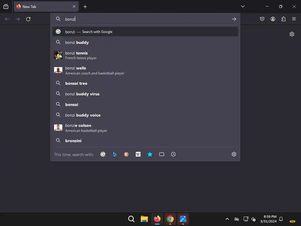
Task: Minimize the Firefox window
Action: click(267, 6)
